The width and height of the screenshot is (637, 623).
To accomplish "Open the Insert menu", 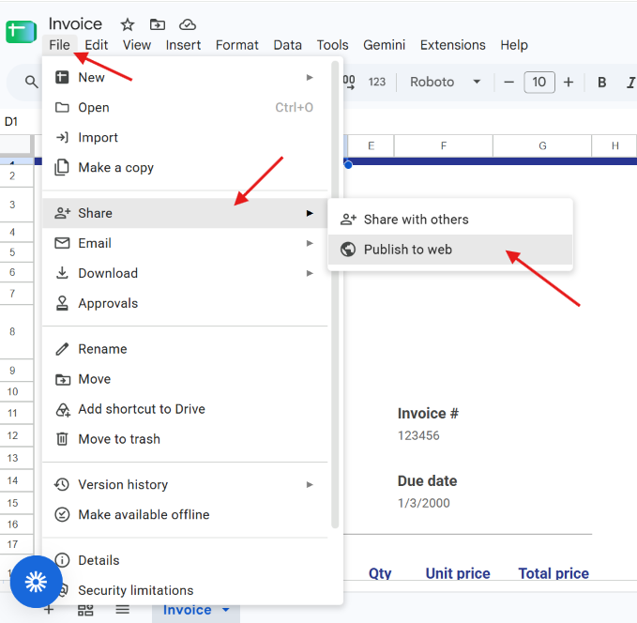I will (x=183, y=45).
